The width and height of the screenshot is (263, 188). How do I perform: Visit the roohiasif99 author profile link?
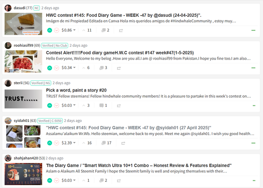(23, 46)
